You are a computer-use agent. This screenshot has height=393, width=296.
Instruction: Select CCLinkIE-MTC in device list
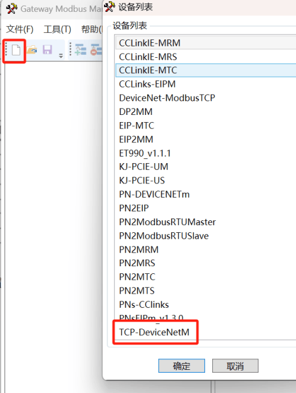206,70
